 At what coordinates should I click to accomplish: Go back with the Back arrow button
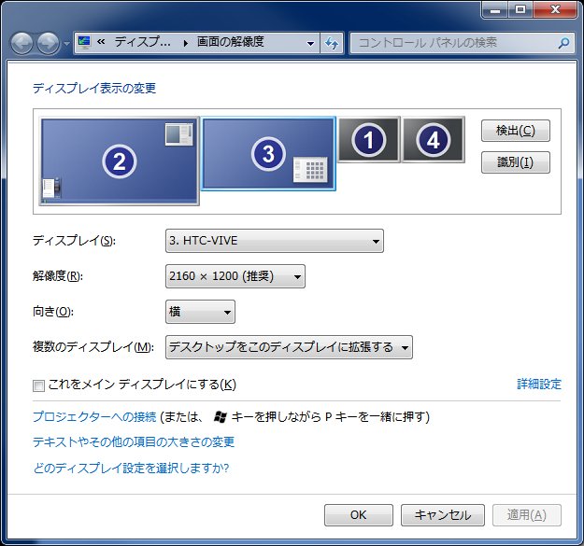(x=21, y=43)
